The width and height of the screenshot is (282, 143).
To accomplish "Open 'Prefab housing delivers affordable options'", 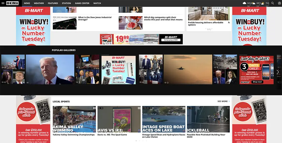I will 206,24.
